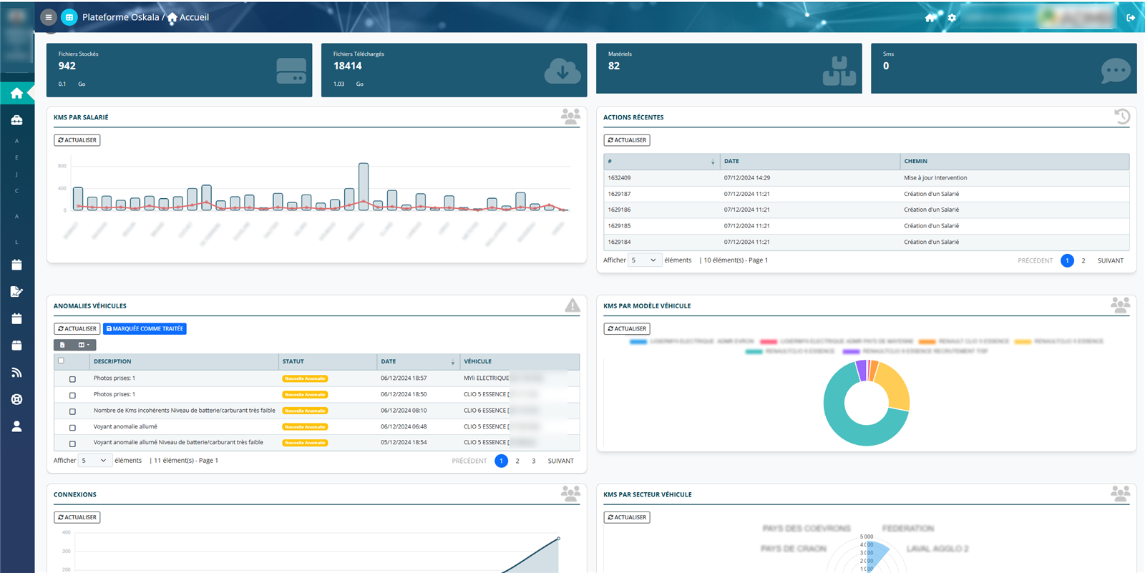Refresh the Connexions panel

pos(77,517)
